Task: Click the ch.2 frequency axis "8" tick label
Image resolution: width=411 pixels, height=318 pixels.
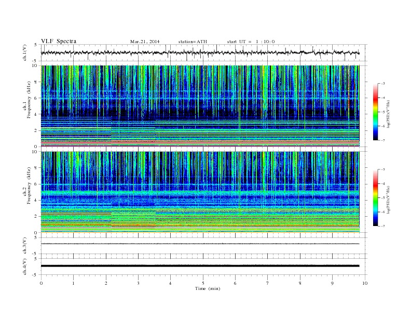Action: (x=36, y=168)
